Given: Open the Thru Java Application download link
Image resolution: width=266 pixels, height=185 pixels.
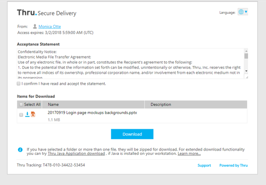Looking at the screenshot, I should click(x=76, y=154).
